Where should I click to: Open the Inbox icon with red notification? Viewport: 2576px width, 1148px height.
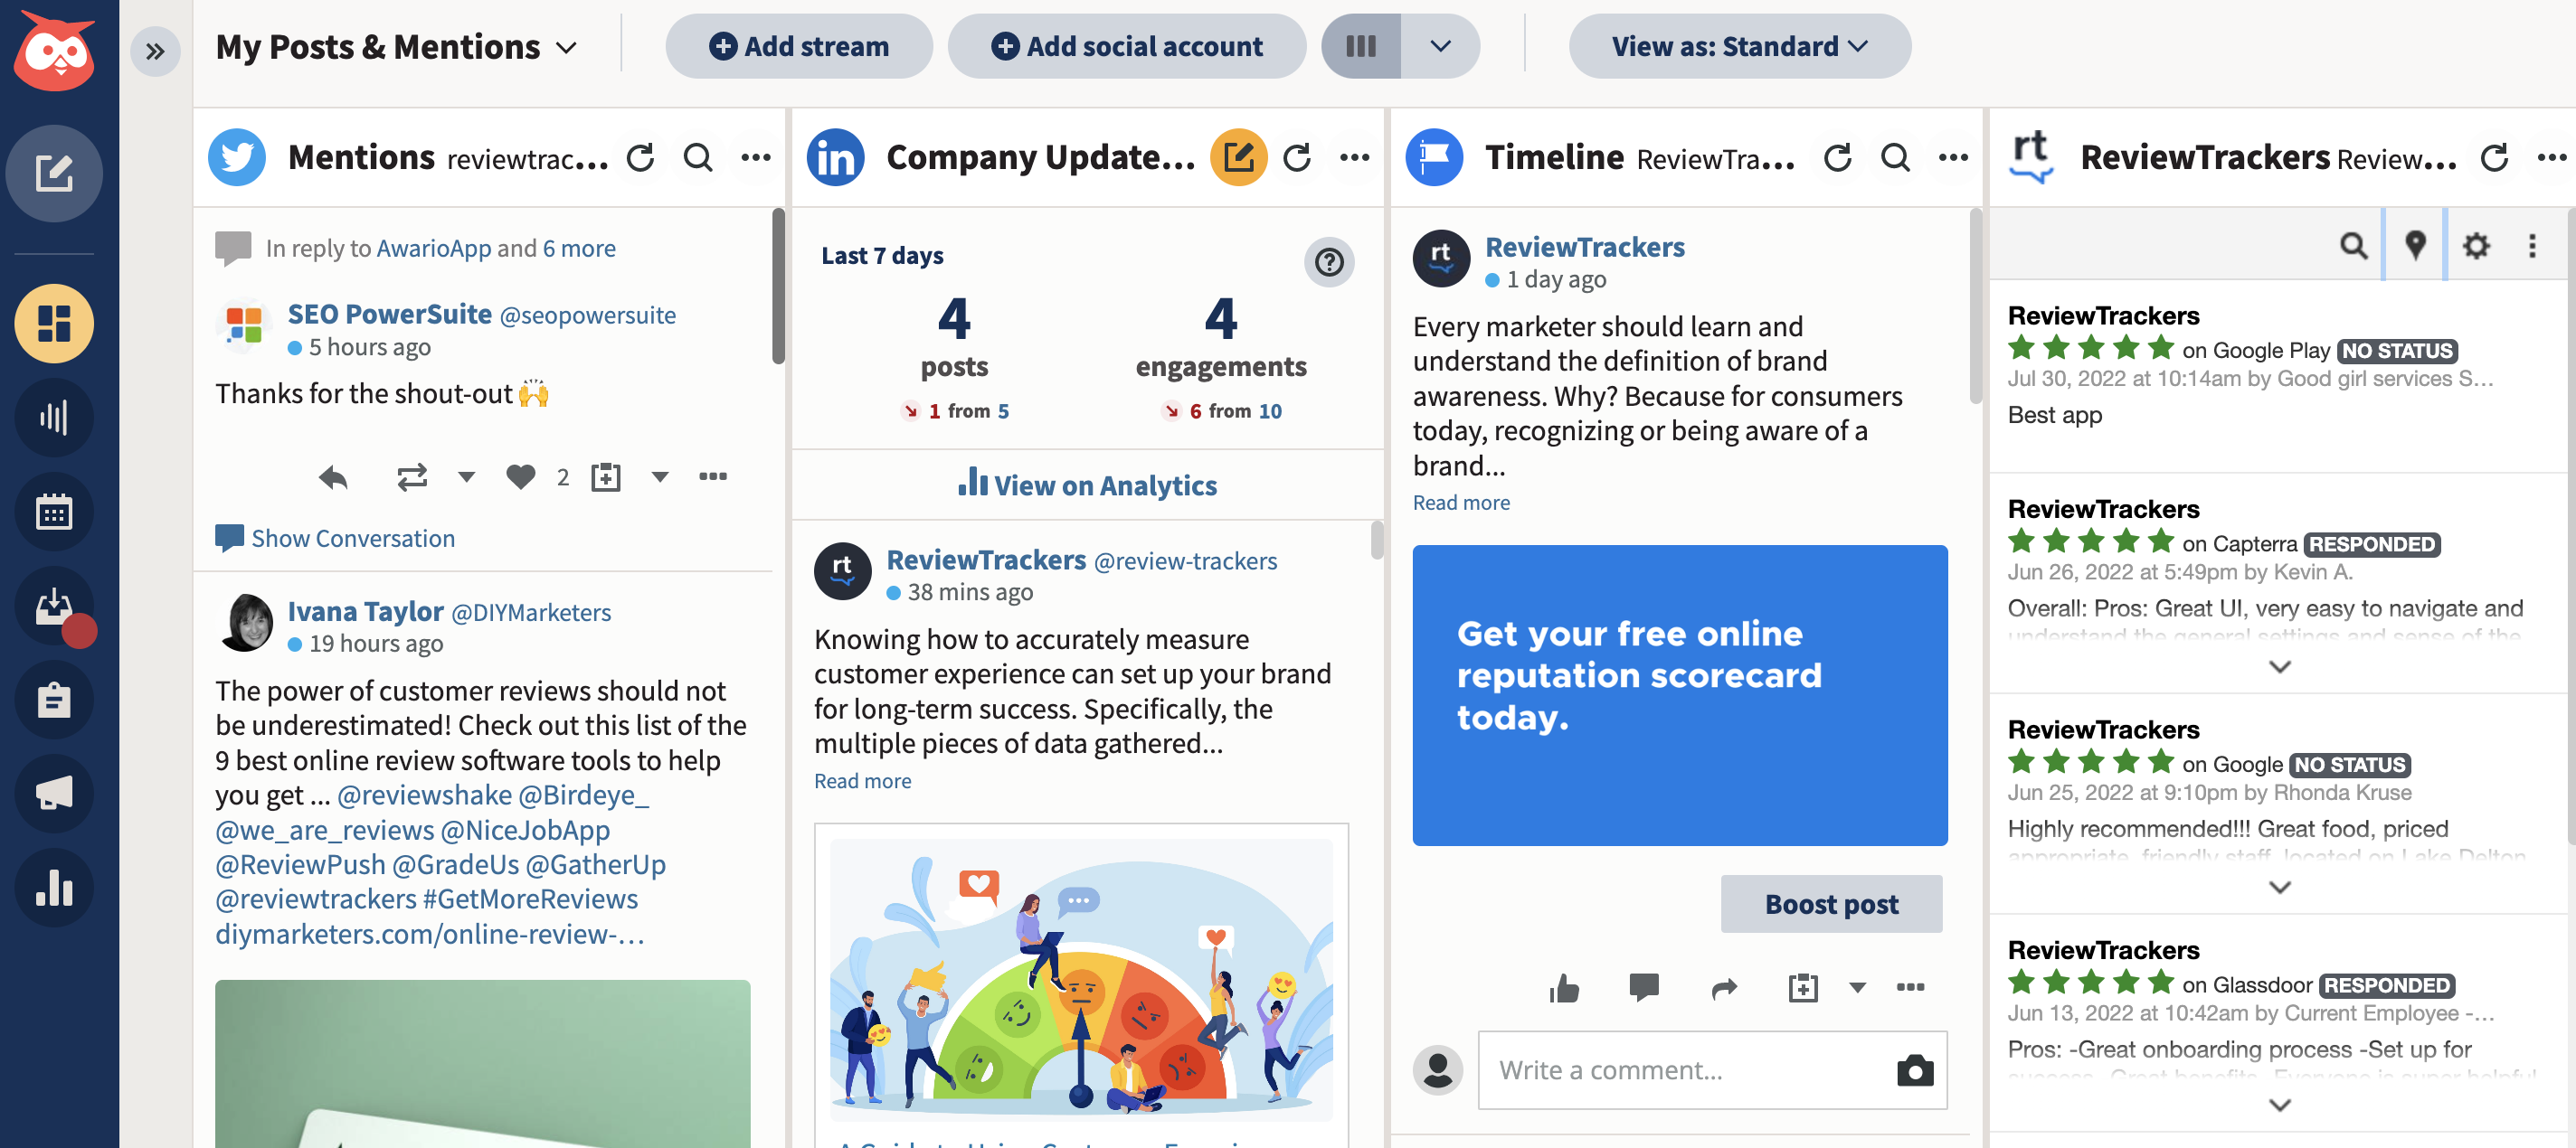click(x=54, y=607)
